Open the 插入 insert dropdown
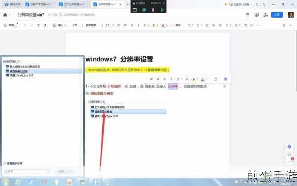The image size is (297, 186). [x=59, y=25]
